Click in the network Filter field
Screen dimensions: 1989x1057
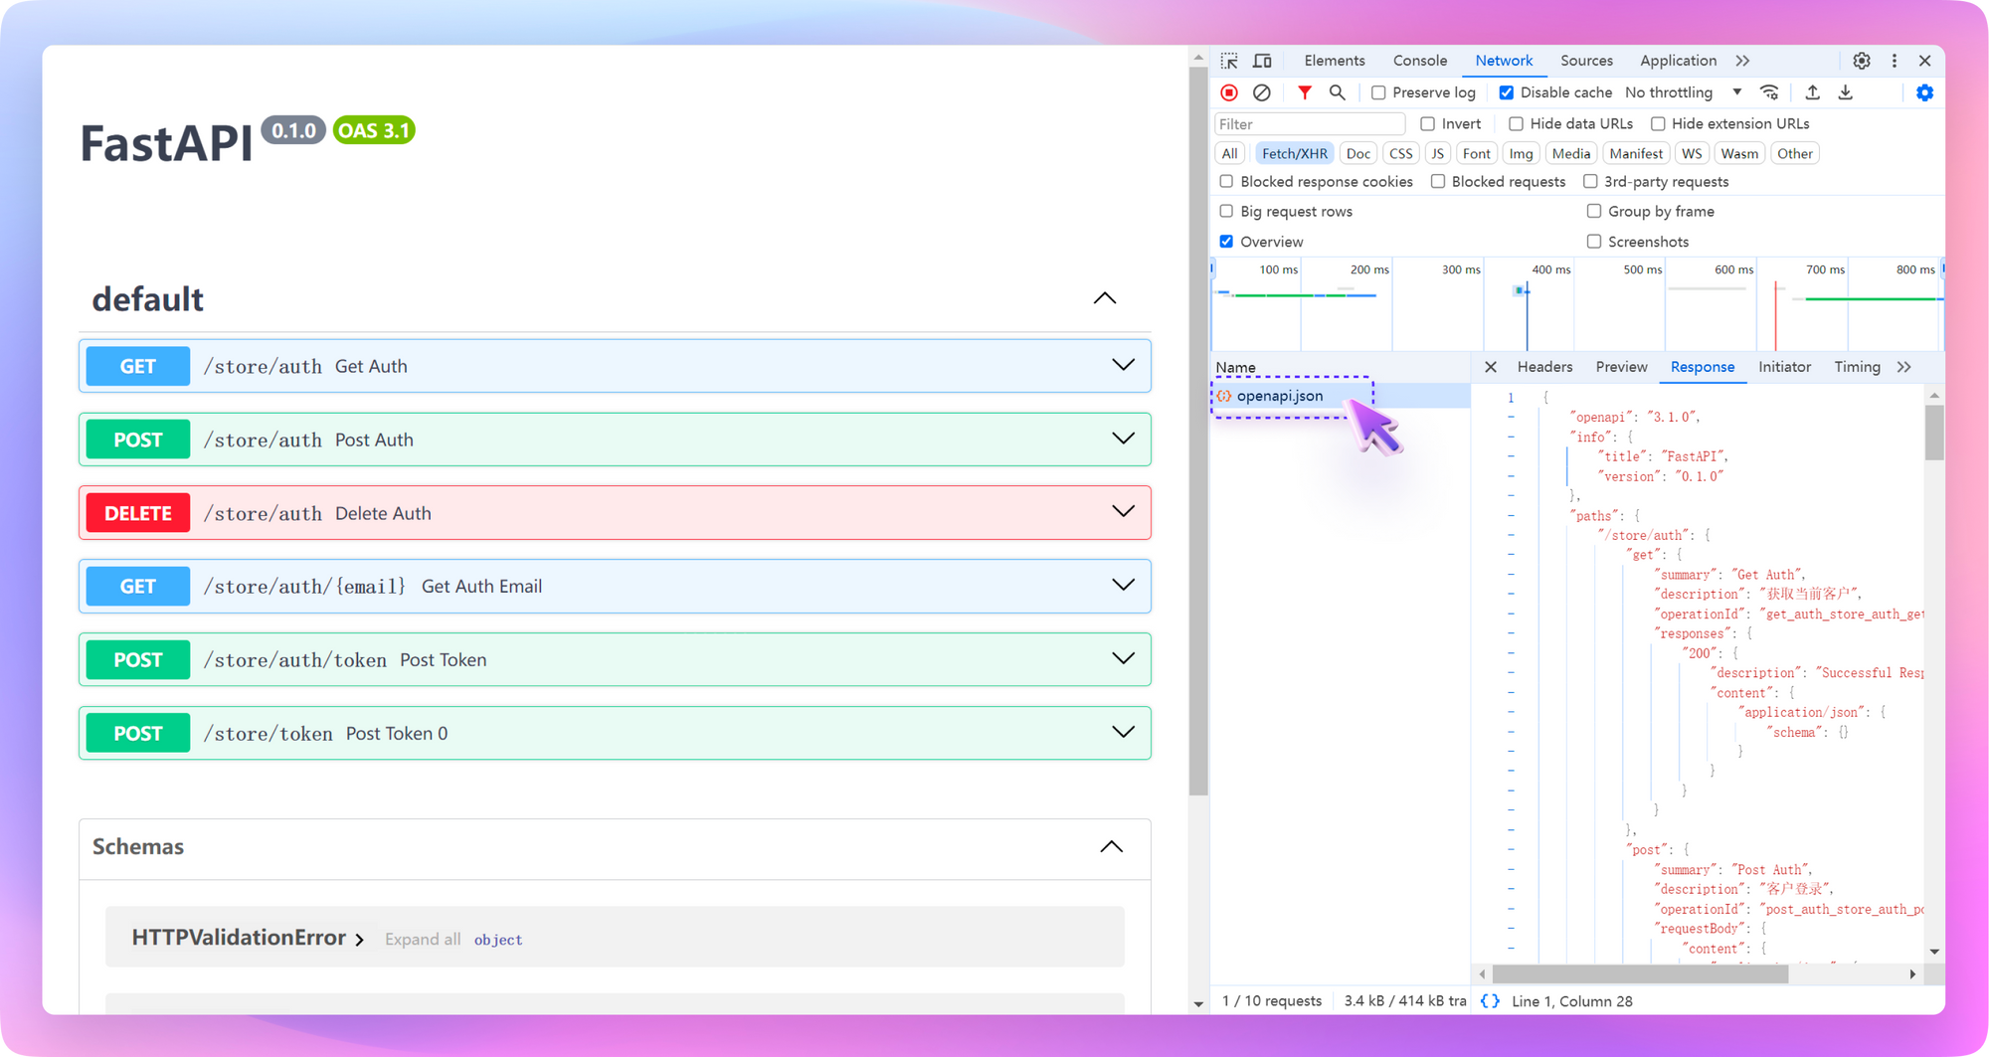pyautogui.click(x=1309, y=124)
